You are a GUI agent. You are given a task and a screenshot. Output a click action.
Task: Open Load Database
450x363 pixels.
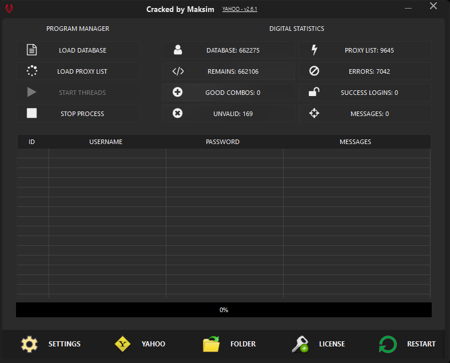click(x=78, y=50)
